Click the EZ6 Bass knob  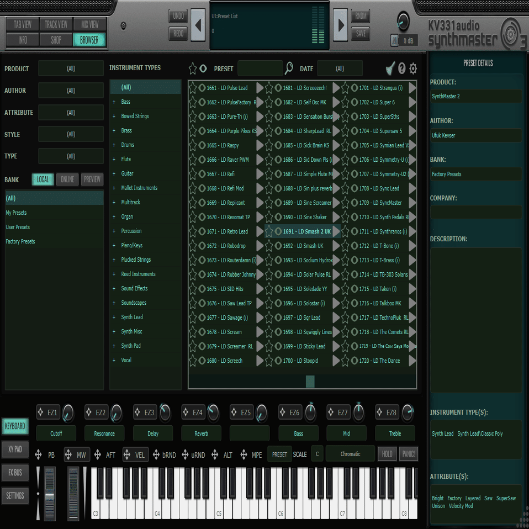click(x=310, y=412)
